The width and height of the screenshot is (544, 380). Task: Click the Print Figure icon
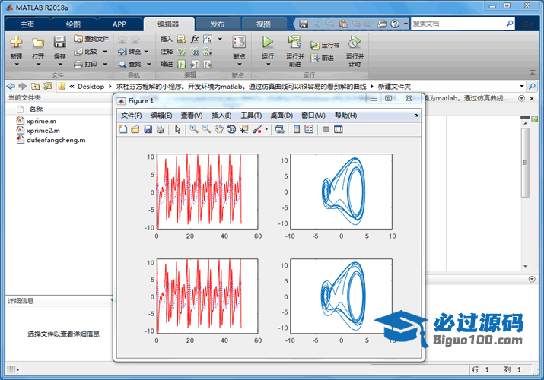(x=161, y=129)
